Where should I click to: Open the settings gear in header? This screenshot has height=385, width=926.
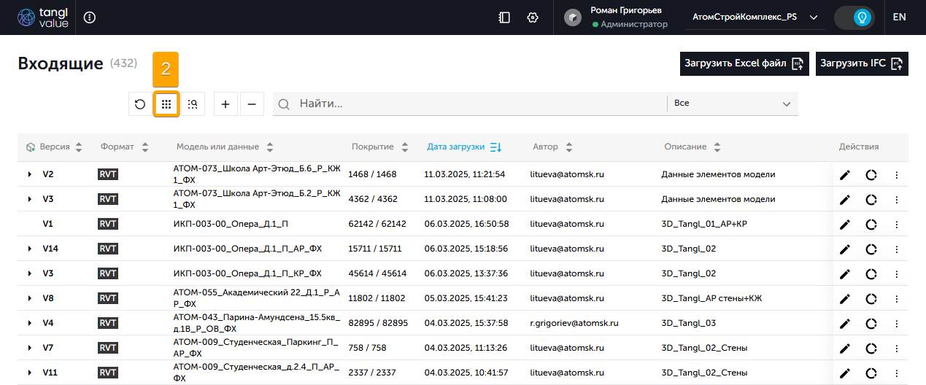coord(533,17)
